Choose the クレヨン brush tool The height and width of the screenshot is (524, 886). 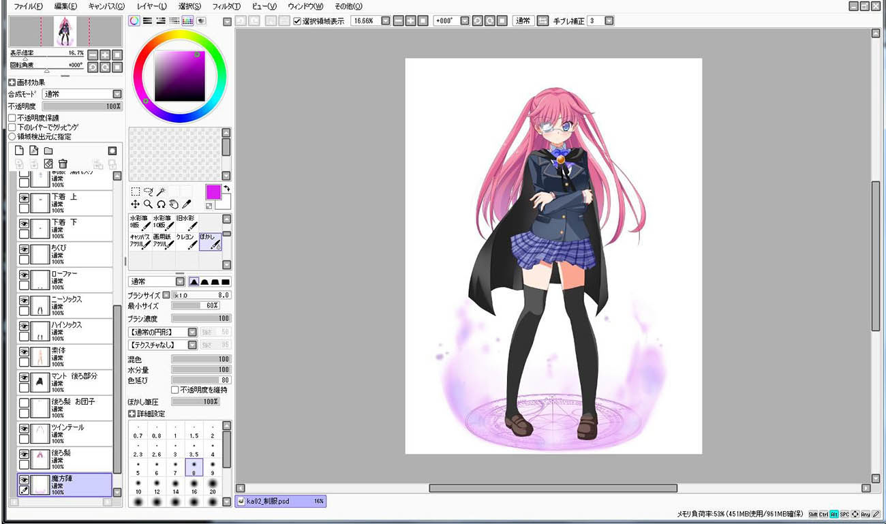tap(187, 241)
